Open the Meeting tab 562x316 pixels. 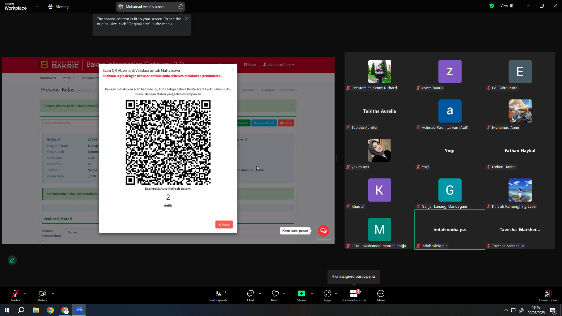(58, 6)
